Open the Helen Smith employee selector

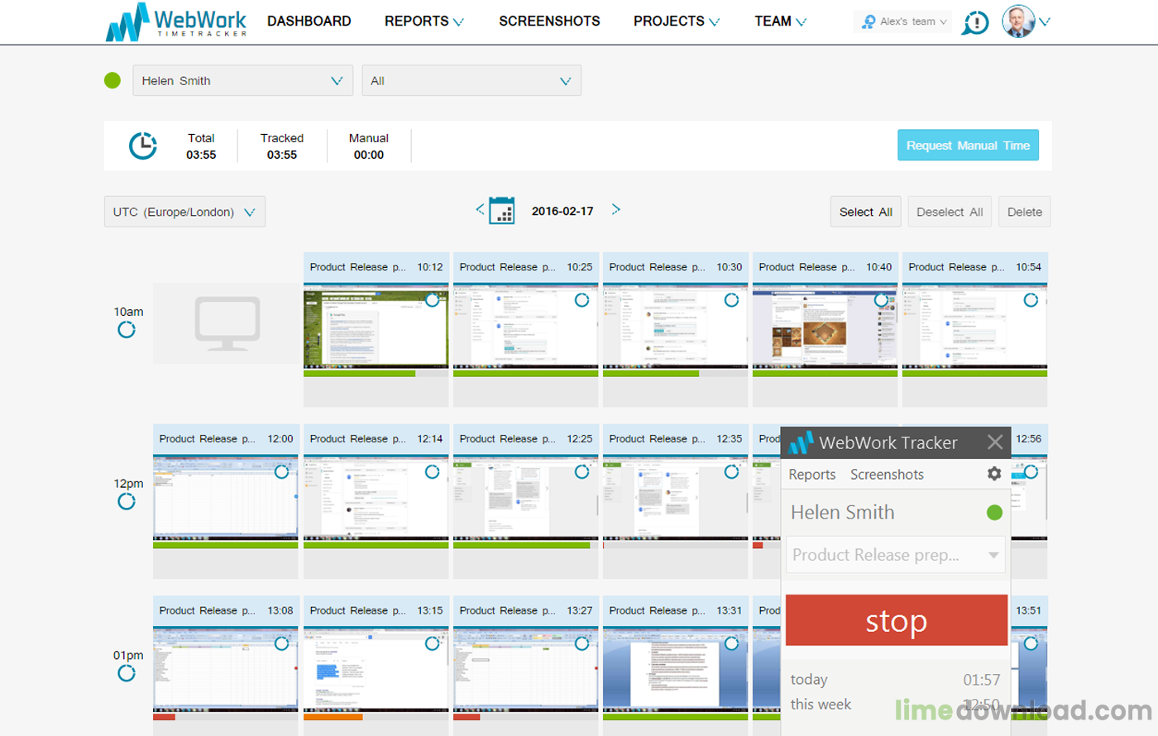(242, 80)
